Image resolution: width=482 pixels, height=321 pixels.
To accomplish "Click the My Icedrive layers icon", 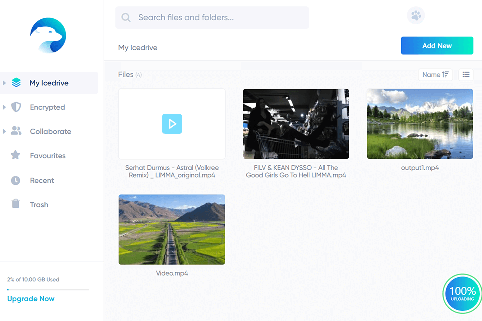I will point(16,83).
